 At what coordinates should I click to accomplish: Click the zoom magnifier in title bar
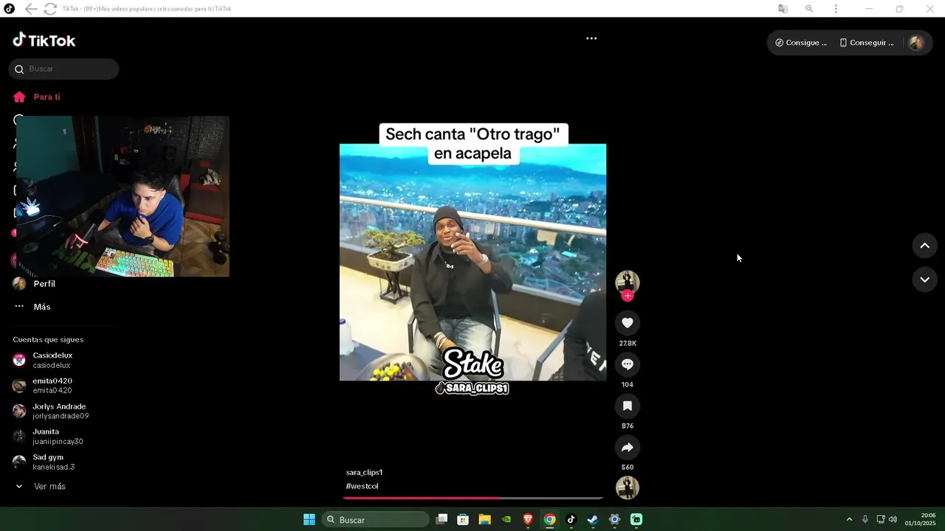[x=809, y=9]
